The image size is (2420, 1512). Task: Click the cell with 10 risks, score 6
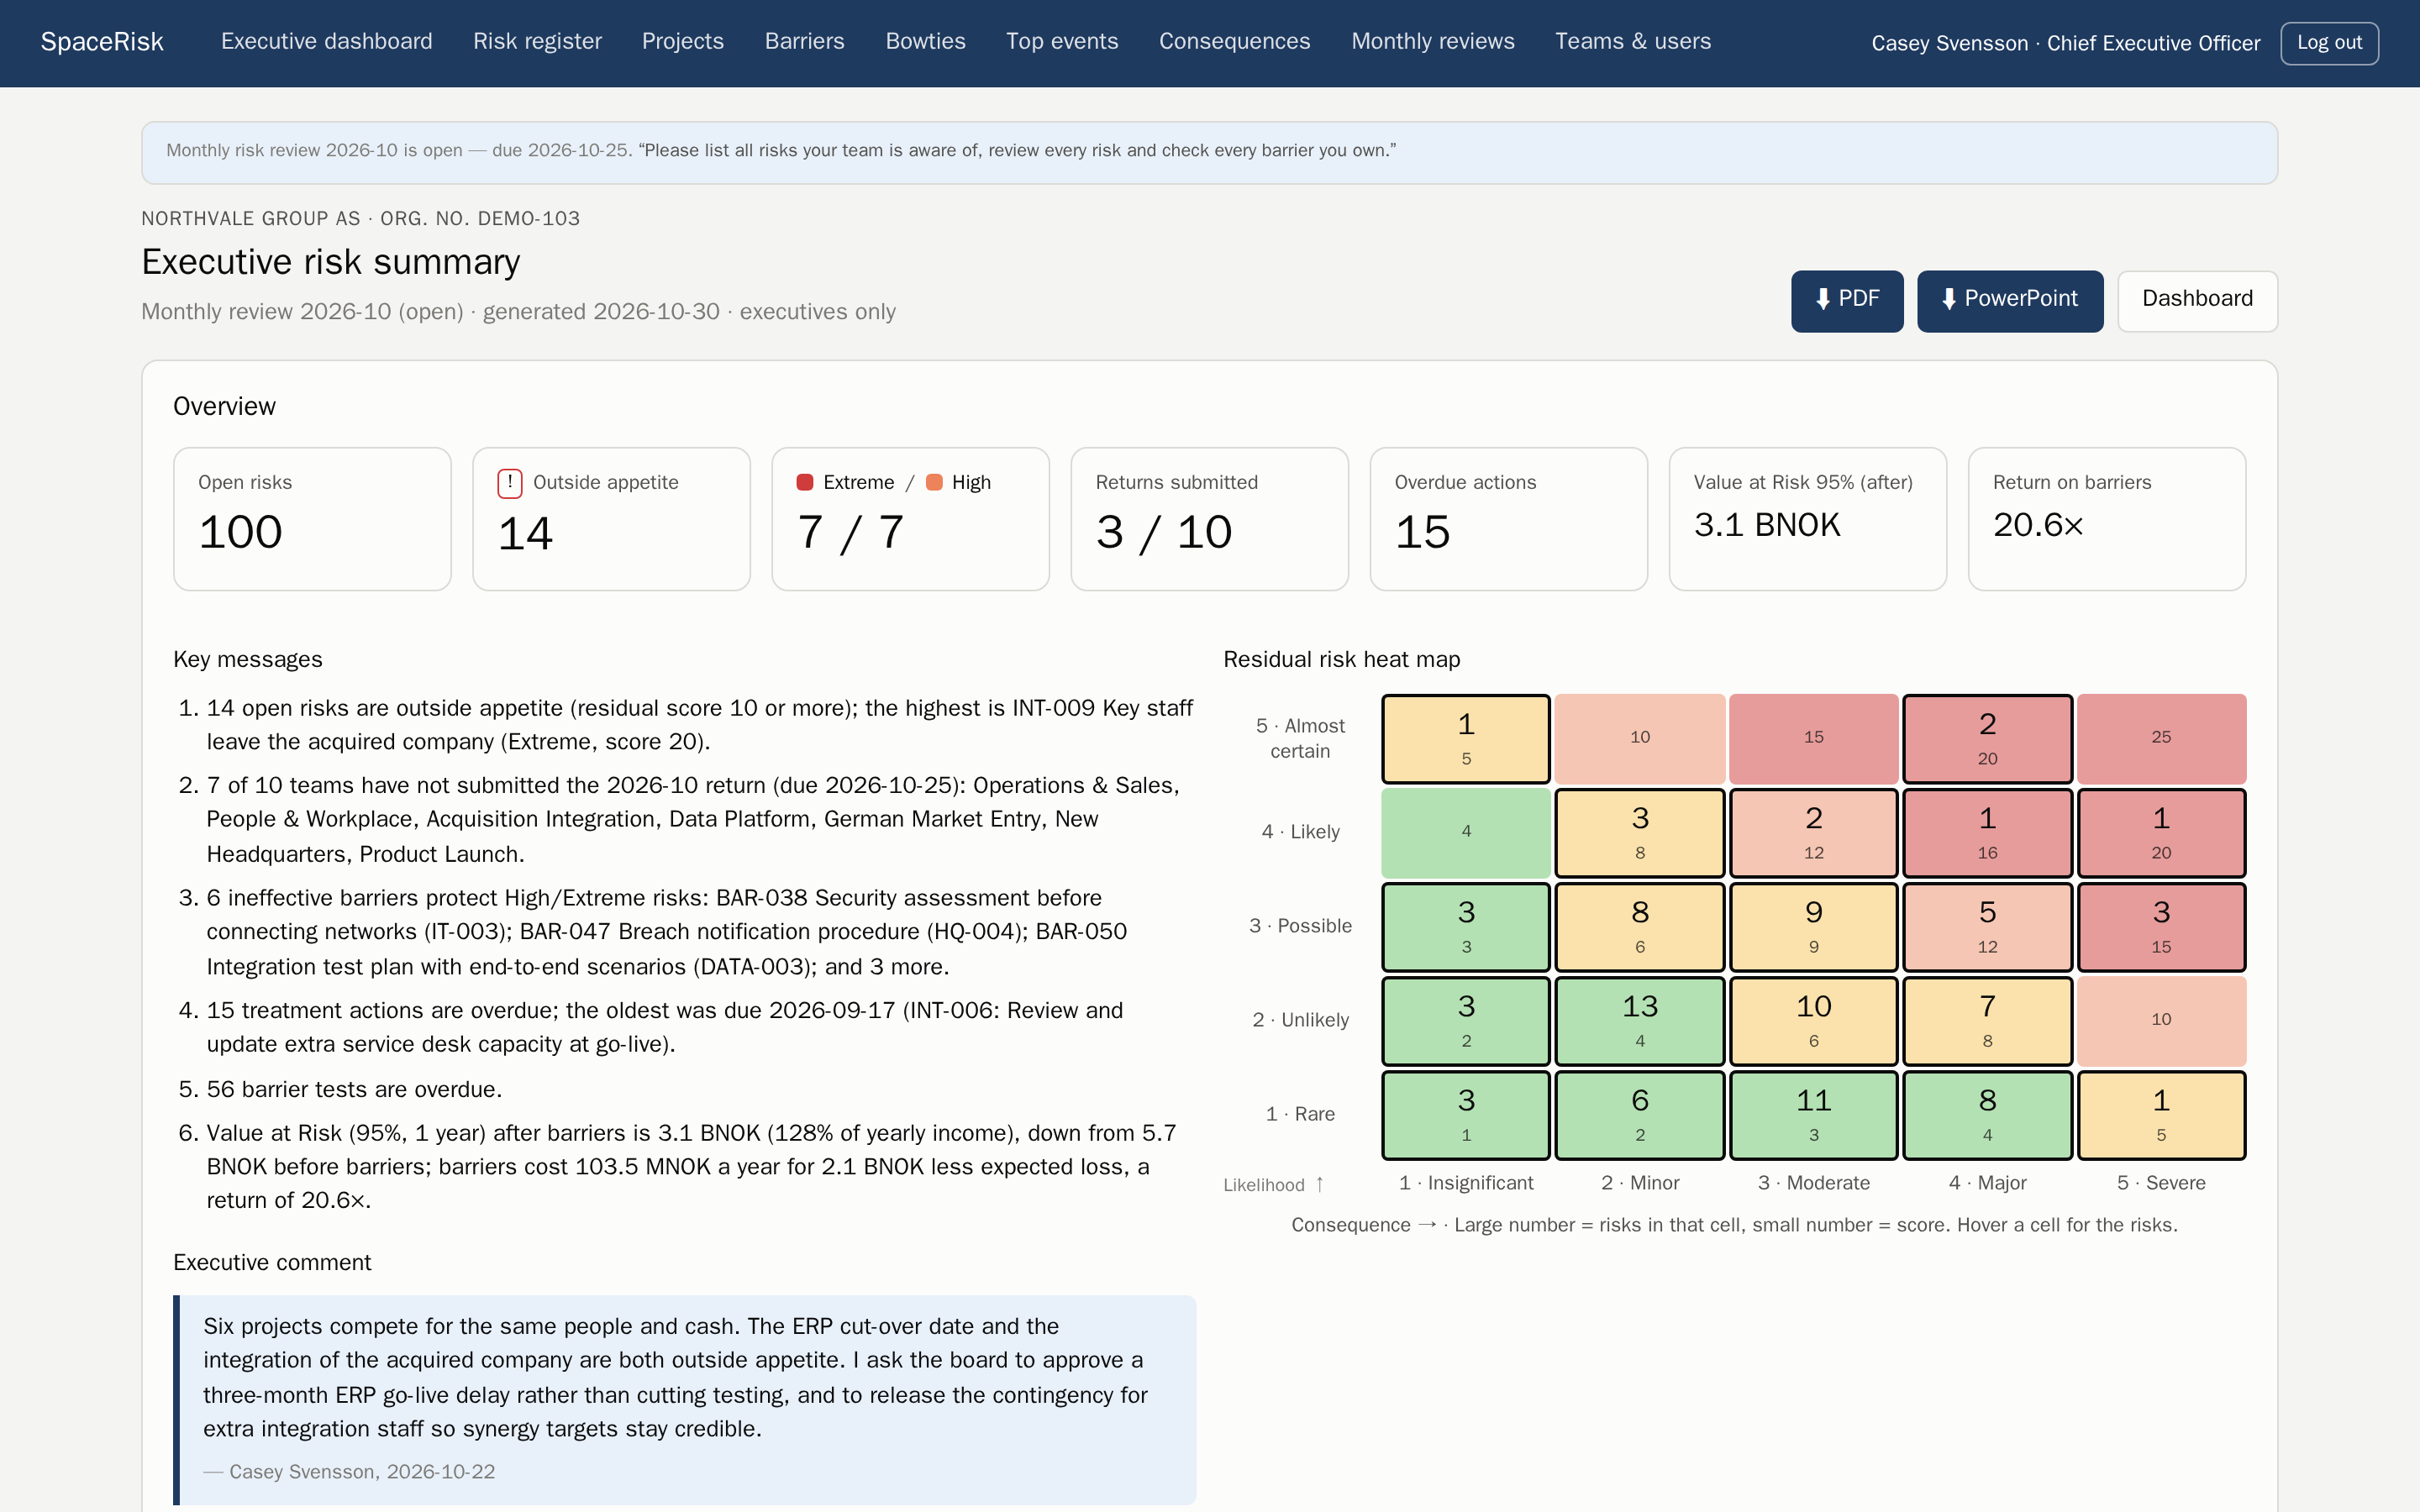point(1813,1021)
